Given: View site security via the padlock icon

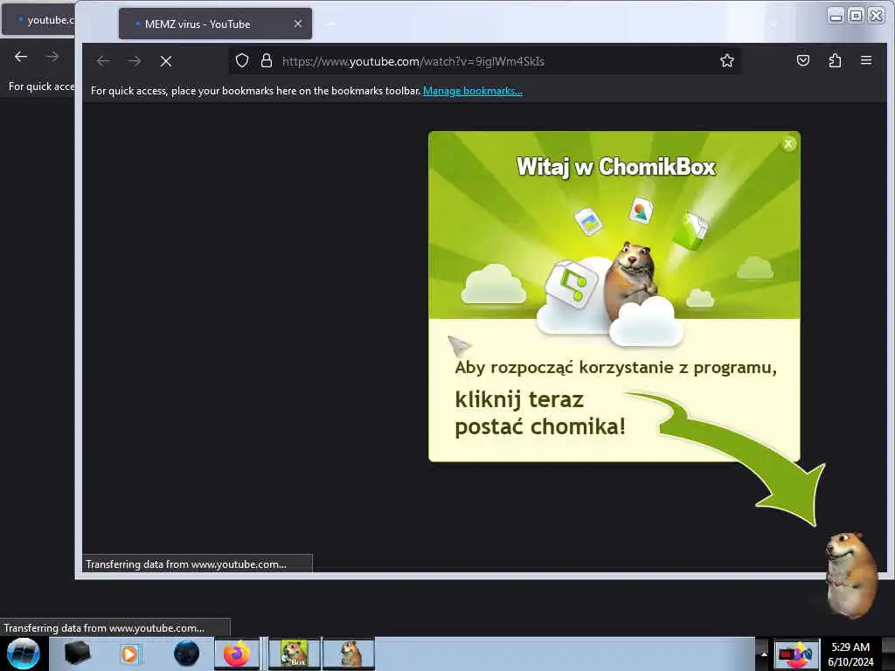Looking at the screenshot, I should [266, 60].
